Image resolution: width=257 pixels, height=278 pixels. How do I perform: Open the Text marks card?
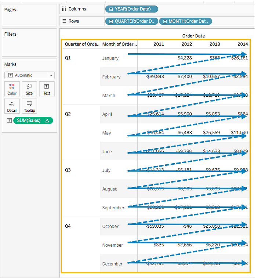(47, 89)
